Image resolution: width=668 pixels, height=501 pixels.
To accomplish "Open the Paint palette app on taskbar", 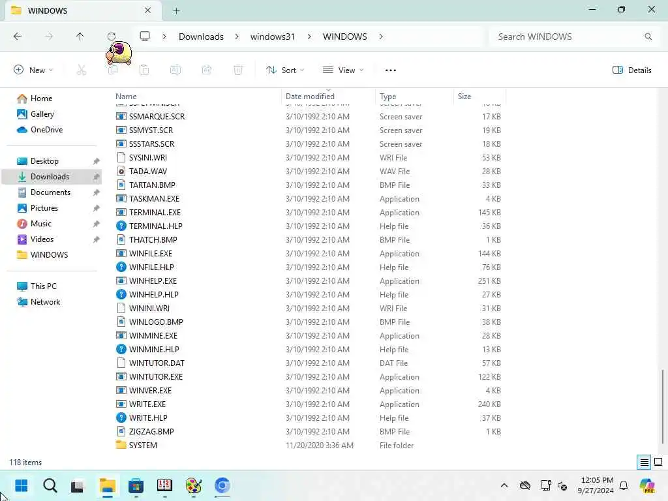I will click(x=193, y=485).
